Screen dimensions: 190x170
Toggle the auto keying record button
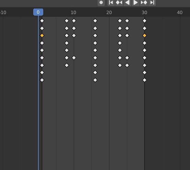[101, 2]
